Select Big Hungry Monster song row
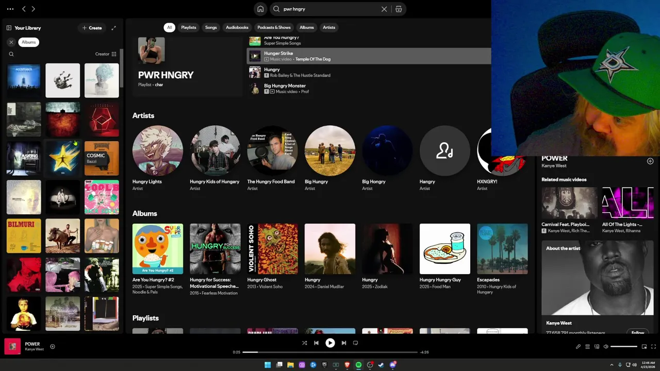660x371 pixels. coord(369,89)
